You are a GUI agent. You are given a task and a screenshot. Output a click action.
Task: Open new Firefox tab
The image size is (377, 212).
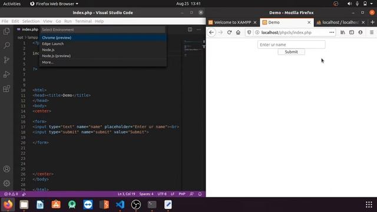pos(372,22)
